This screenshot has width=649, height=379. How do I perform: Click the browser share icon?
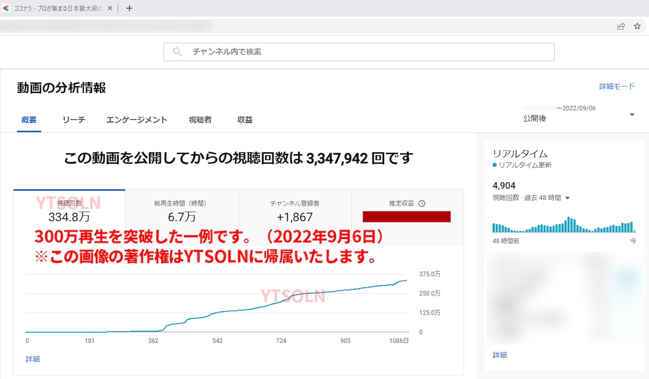pos(621,26)
